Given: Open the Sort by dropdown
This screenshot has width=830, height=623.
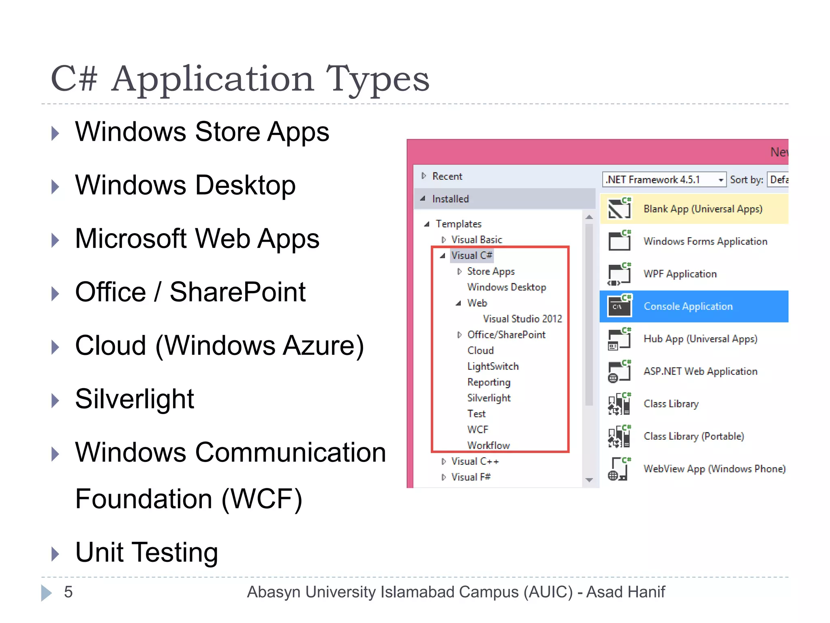Looking at the screenshot, I should coord(778,180).
